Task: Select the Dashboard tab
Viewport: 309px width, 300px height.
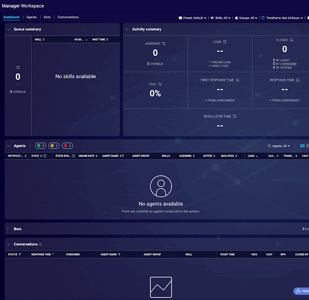Action: pos(11,17)
